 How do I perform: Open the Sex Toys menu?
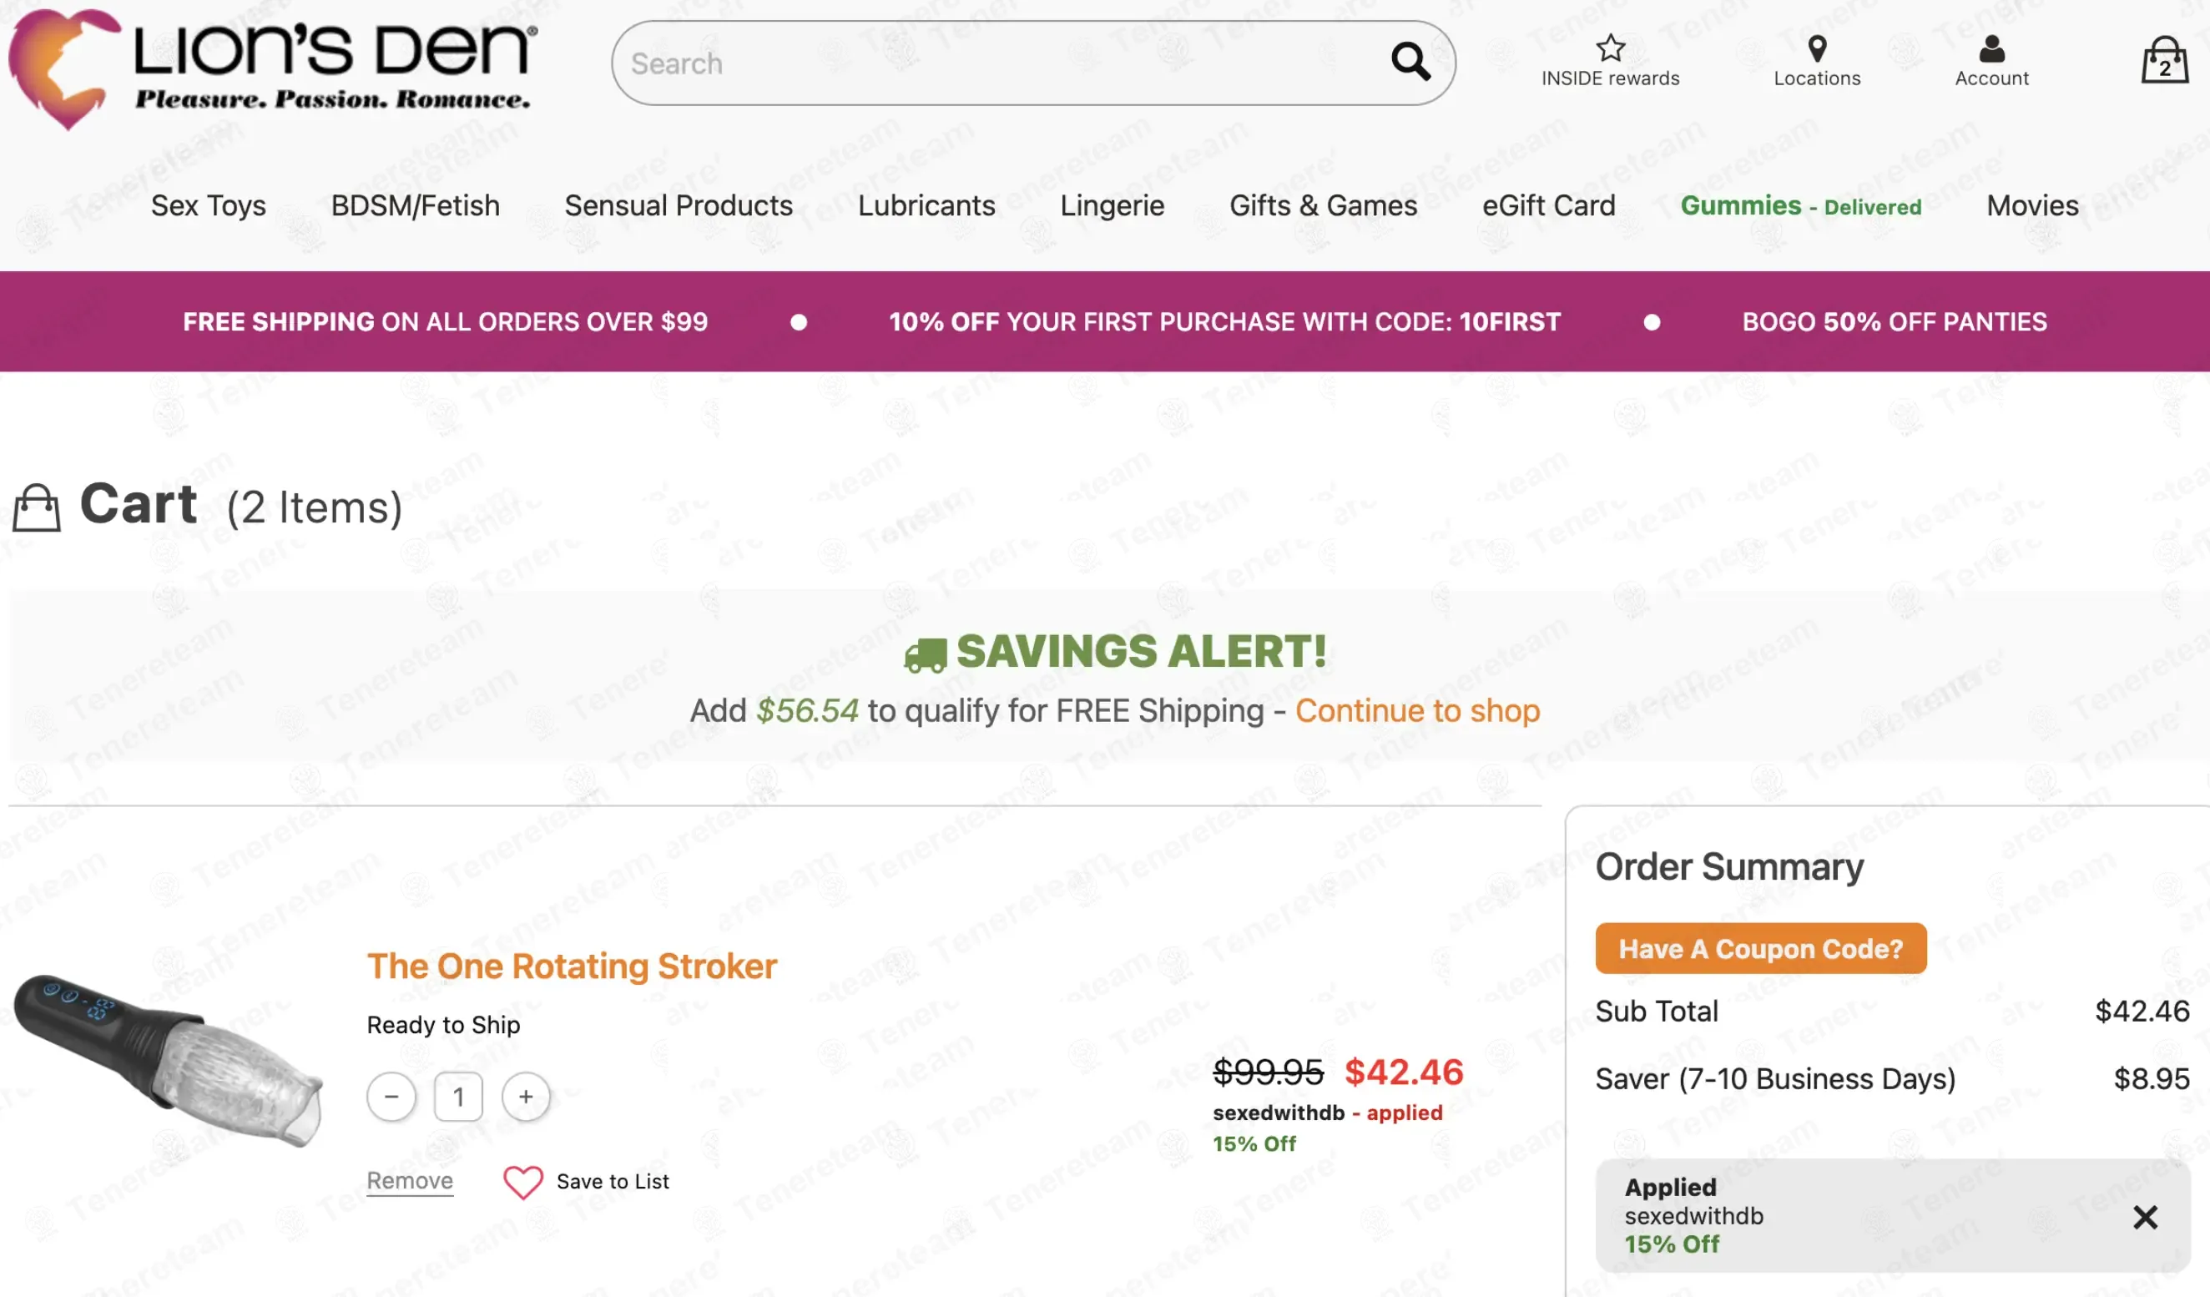(x=208, y=205)
